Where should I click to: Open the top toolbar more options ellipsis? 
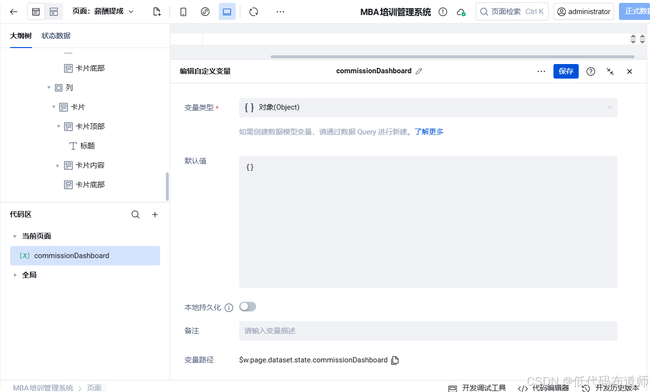280,12
